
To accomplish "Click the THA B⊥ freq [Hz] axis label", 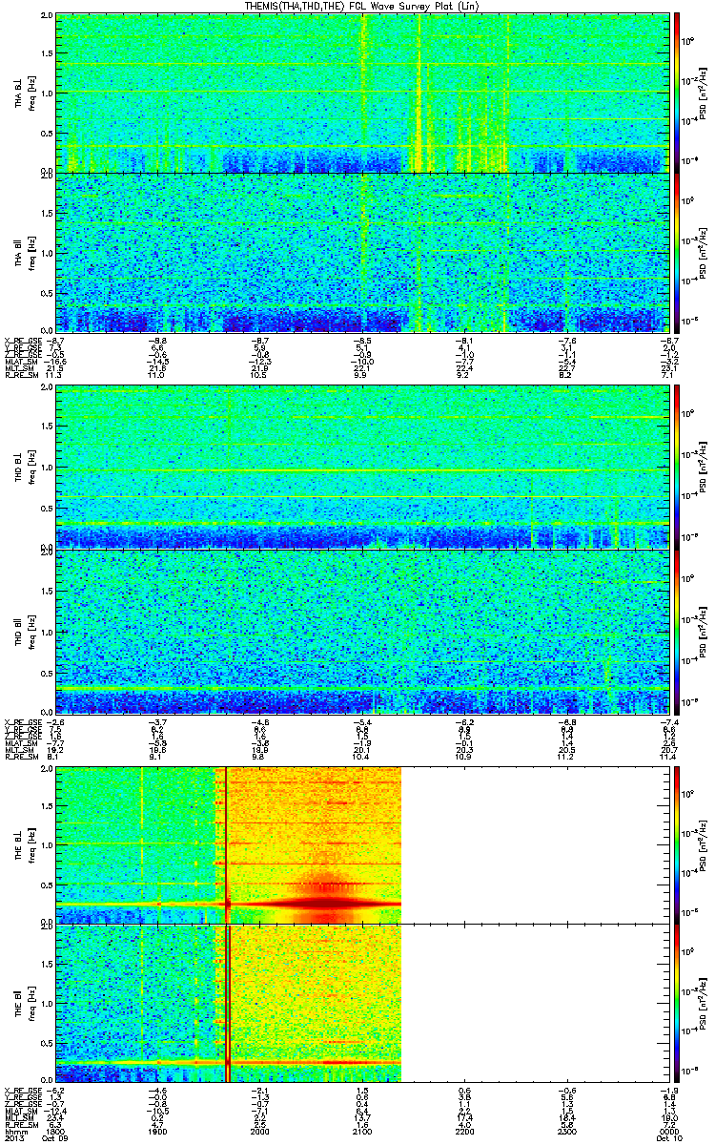I will 24,94.
